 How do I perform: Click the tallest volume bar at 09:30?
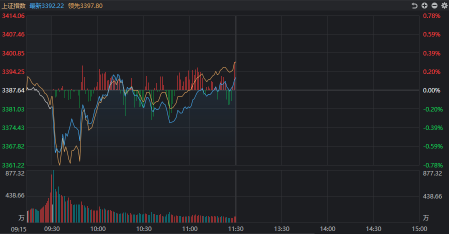pyautogui.click(x=53, y=196)
